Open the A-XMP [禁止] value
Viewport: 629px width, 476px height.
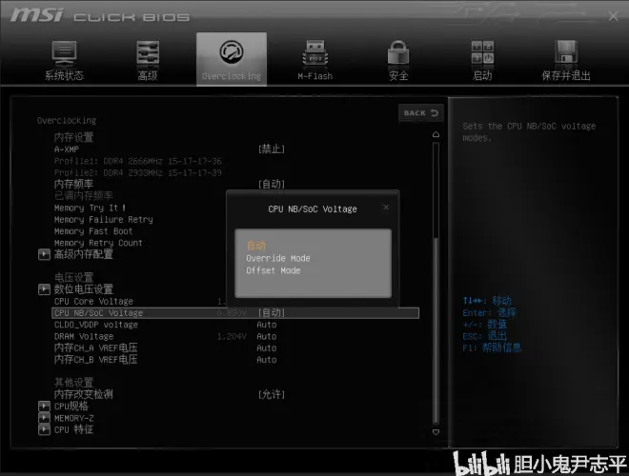click(x=272, y=149)
